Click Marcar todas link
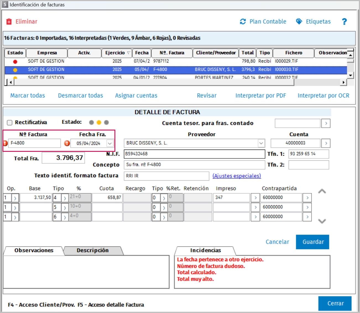Image resolution: width=360 pixels, height=313 pixels. coord(28,96)
